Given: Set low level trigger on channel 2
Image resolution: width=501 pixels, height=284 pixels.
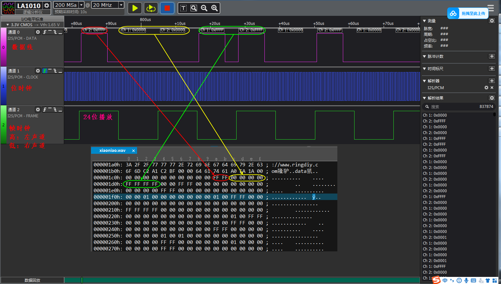Looking at the screenshot, I should click(60, 110).
